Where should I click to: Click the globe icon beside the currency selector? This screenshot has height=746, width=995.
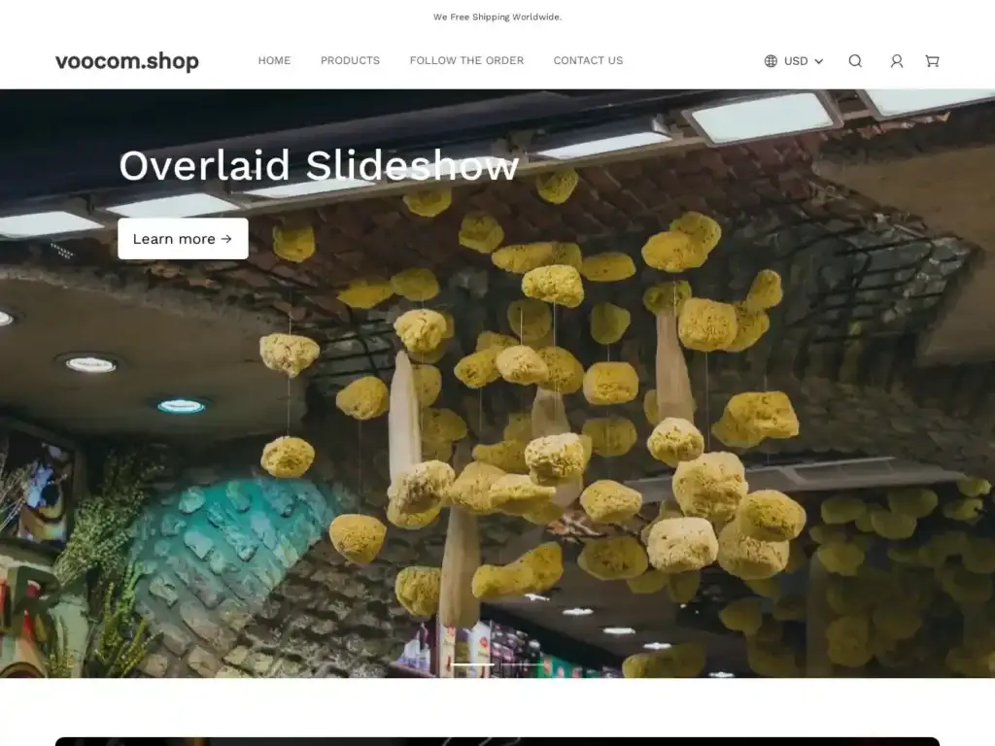pyautogui.click(x=771, y=61)
